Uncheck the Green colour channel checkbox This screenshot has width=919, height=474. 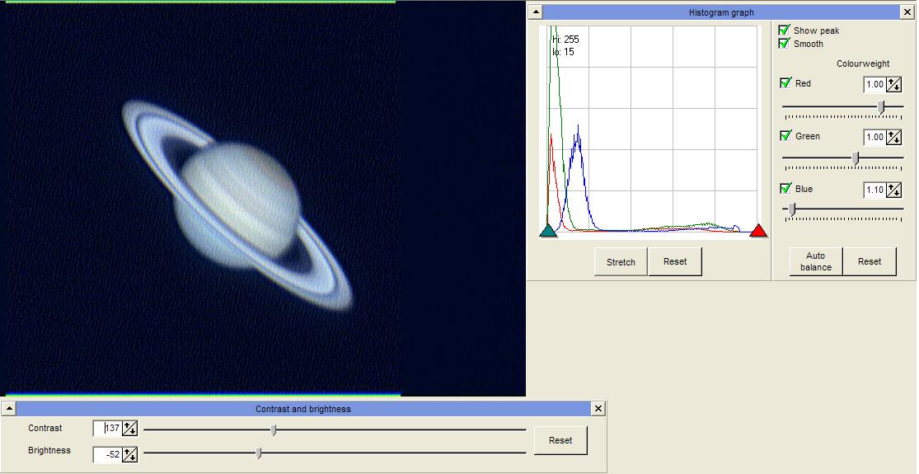coord(786,136)
